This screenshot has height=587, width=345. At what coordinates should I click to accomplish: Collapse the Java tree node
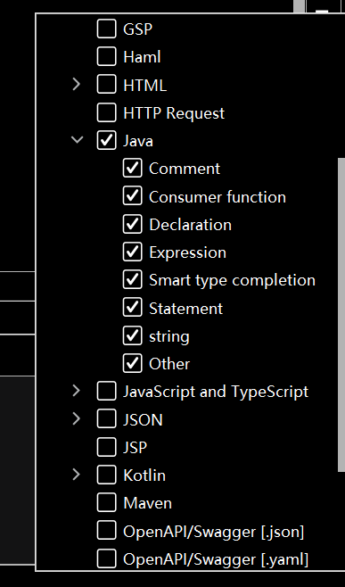(x=77, y=140)
